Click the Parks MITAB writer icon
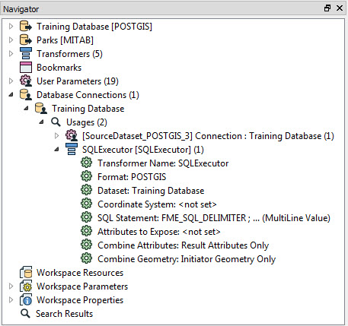The height and width of the screenshot is (326, 348). point(26,40)
